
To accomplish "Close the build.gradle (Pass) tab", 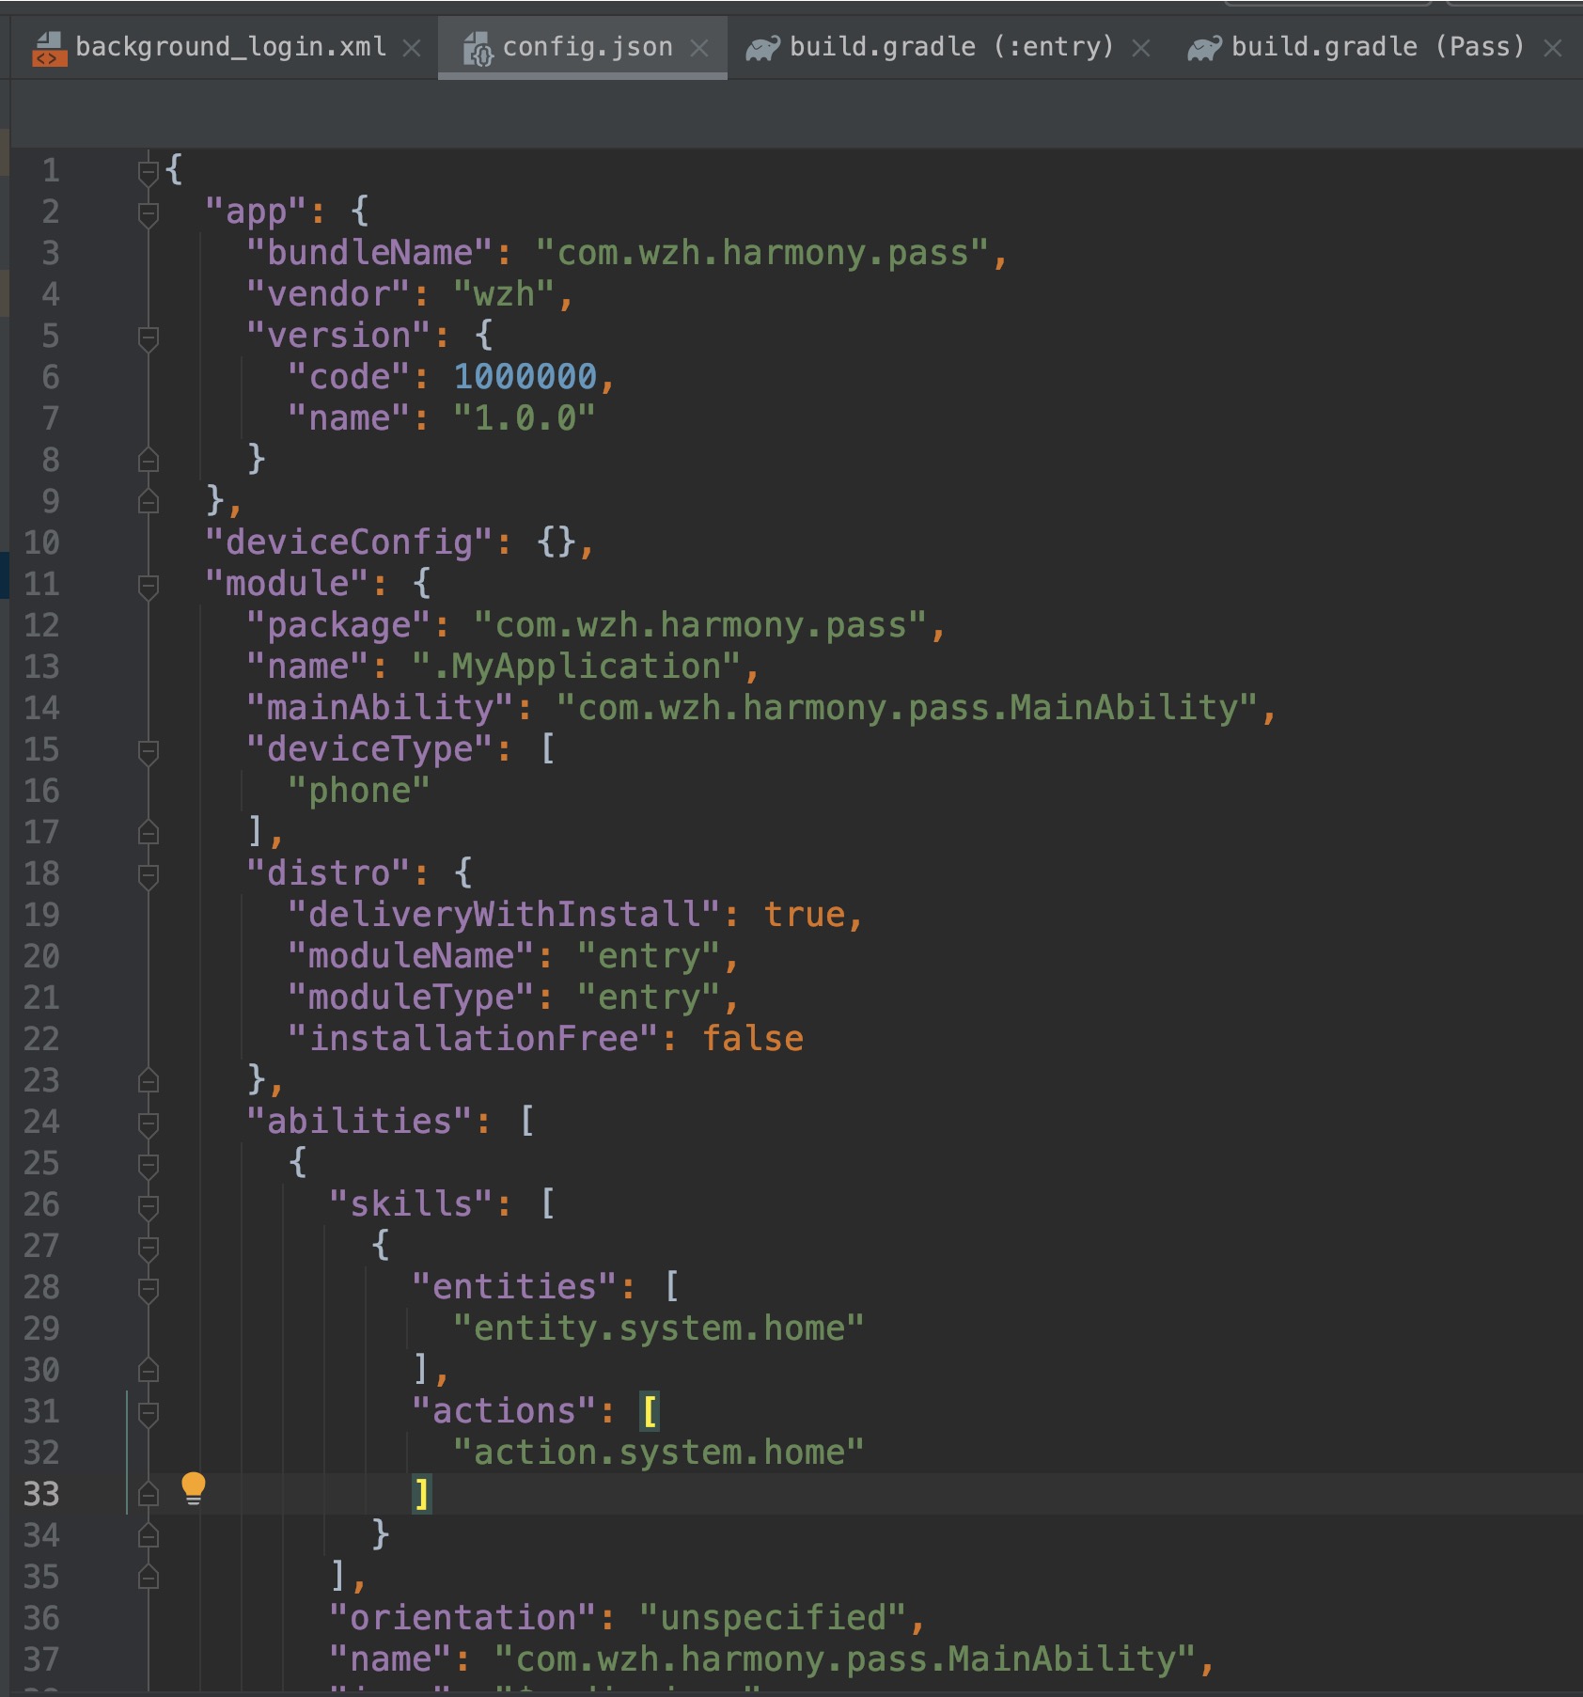I will point(1553,48).
